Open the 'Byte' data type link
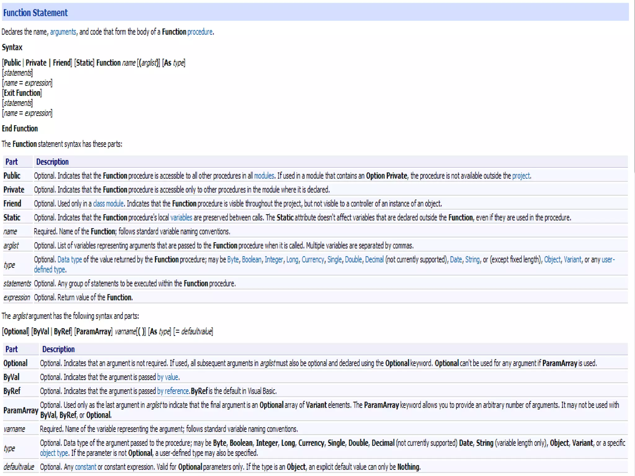 (x=233, y=259)
